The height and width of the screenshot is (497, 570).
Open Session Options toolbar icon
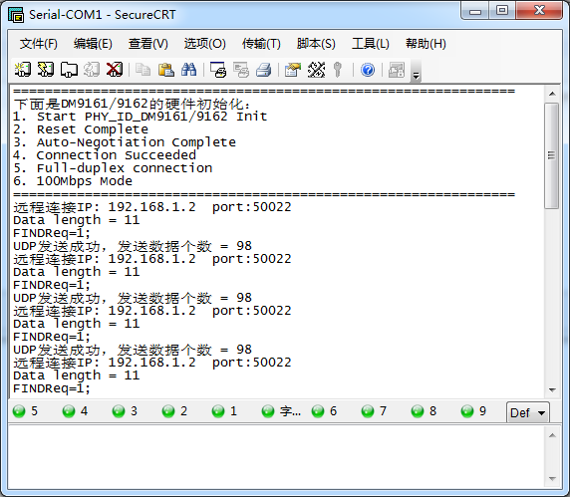tap(293, 70)
